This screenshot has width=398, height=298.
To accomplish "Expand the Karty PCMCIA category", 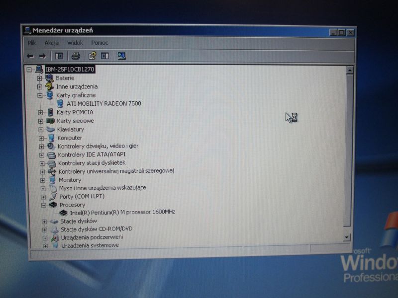I will coord(40,113).
